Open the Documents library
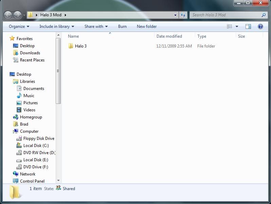 point(34,89)
